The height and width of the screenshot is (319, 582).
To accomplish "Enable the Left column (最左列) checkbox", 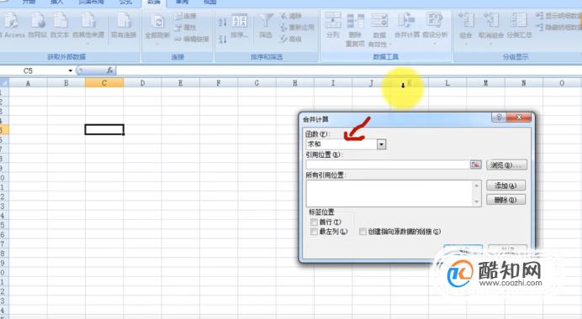I will click(314, 232).
